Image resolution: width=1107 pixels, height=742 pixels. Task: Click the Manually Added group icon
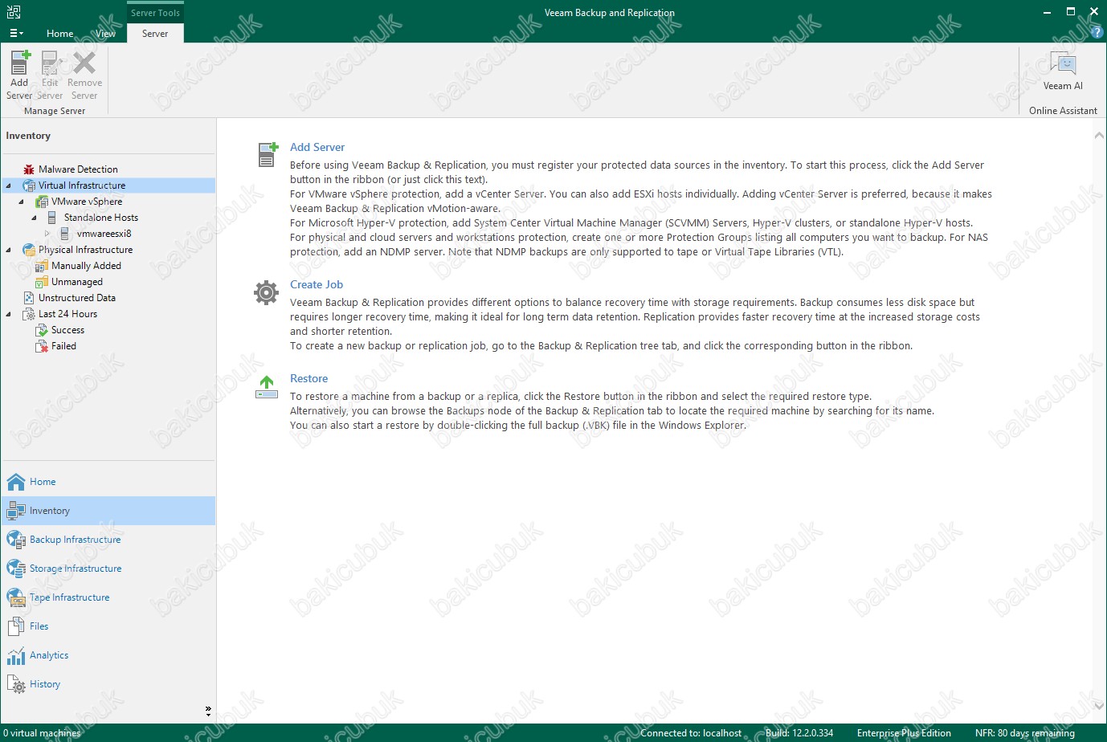pos(42,266)
